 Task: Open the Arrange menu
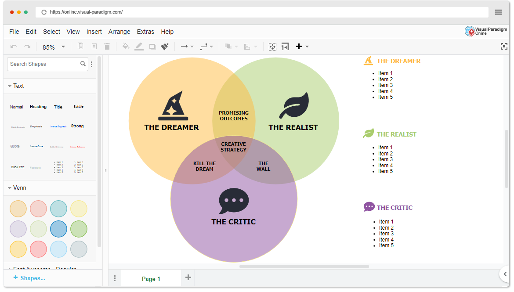(119, 32)
